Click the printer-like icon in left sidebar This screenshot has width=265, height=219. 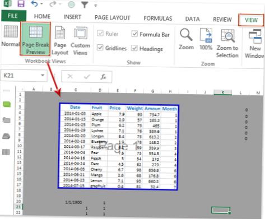(x=6, y=136)
